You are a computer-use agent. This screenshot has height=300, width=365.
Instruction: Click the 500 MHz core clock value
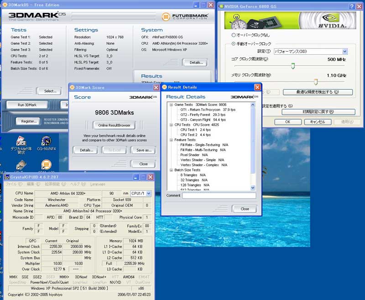click(336, 60)
